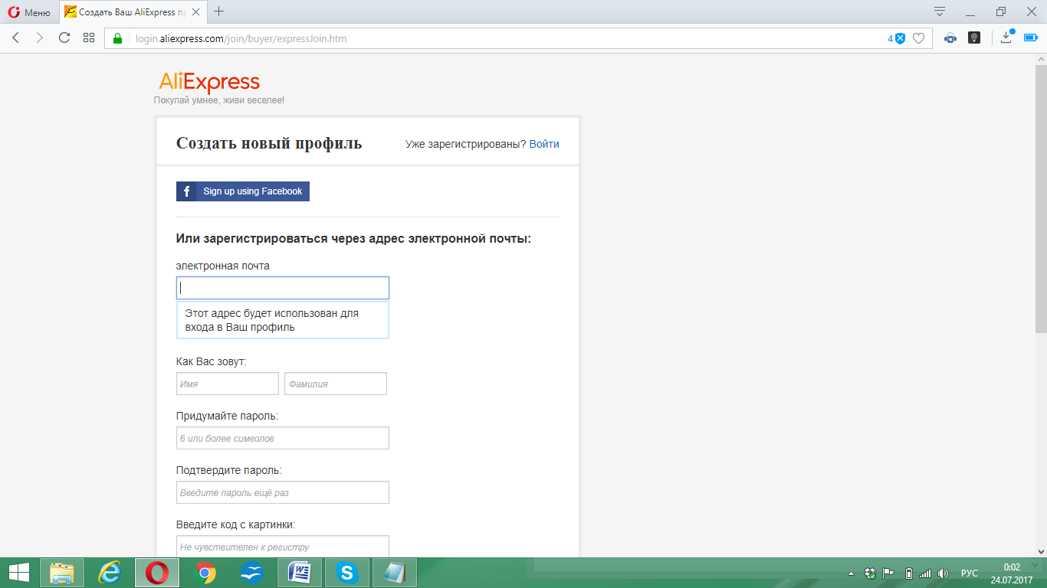
Task: Click the Как Вас зовут: label
Action: pyautogui.click(x=212, y=361)
